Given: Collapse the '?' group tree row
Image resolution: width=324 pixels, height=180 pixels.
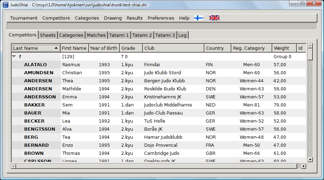Looking at the screenshot, I should [14, 56].
